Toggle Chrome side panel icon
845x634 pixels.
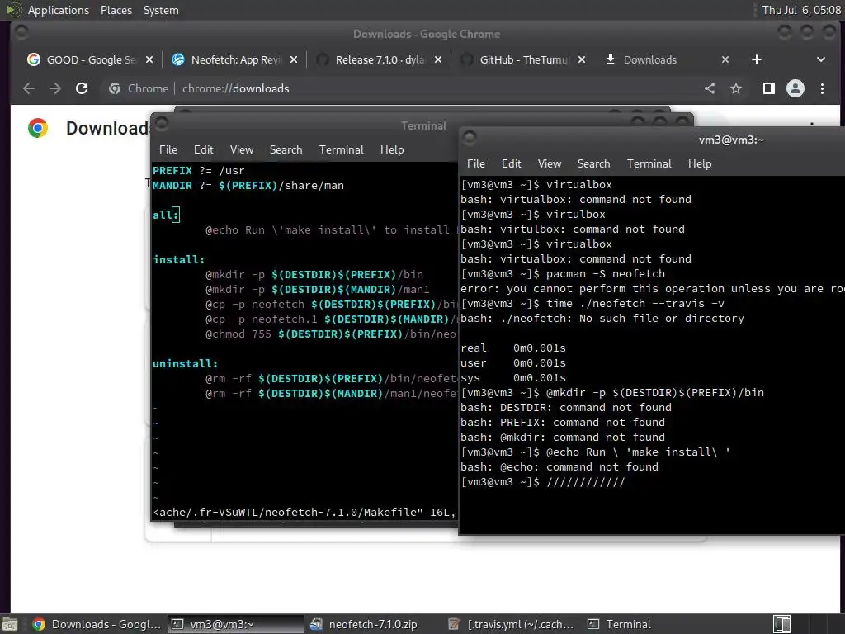pos(769,88)
